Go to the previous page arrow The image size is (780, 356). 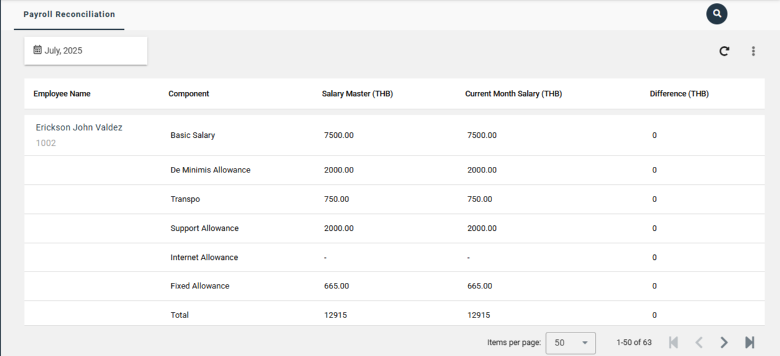699,342
